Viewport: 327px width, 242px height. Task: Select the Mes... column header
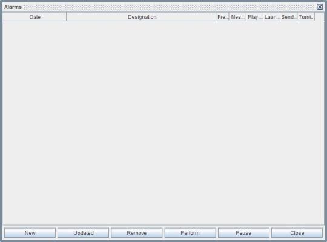pyautogui.click(x=237, y=17)
